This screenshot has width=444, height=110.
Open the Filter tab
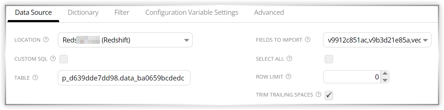point(122,12)
